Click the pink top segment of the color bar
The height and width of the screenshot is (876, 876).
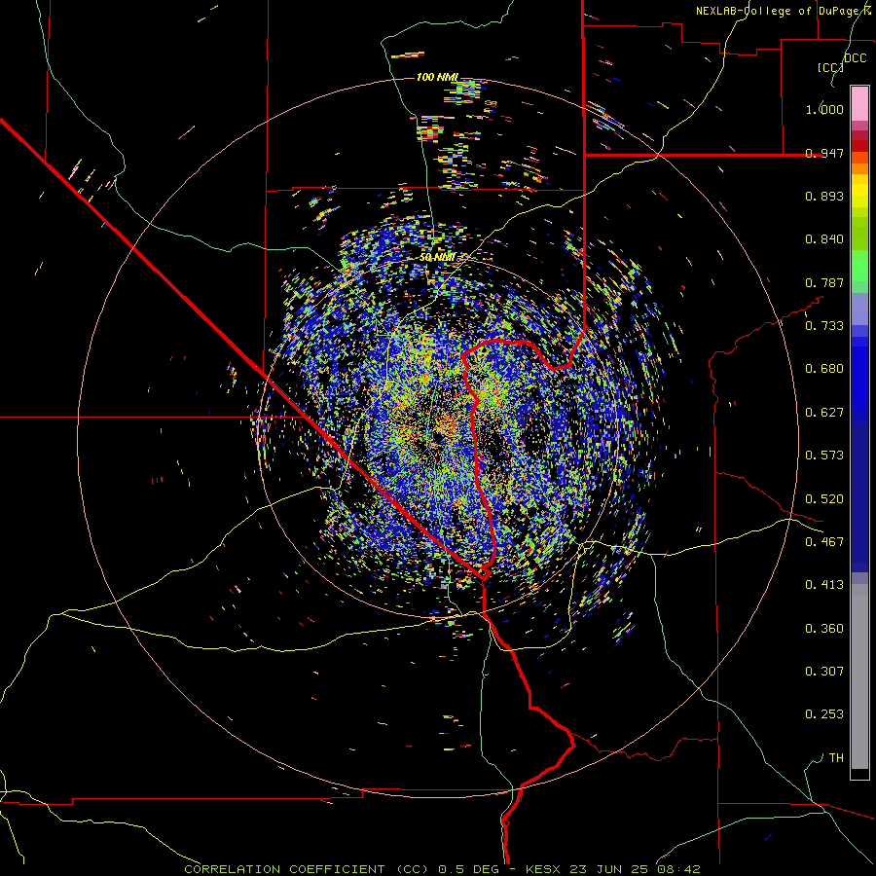tap(859, 104)
